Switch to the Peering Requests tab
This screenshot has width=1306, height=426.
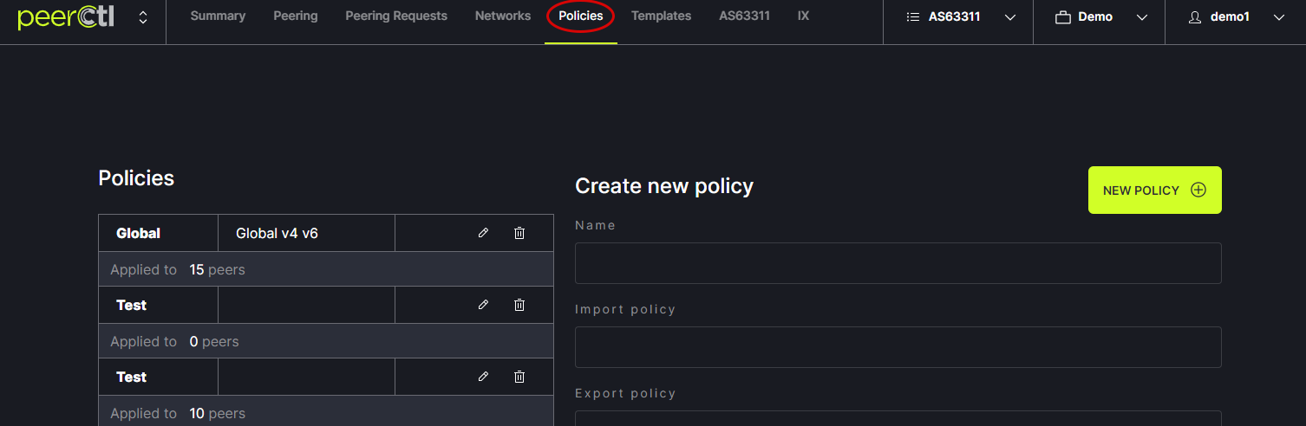[x=396, y=16]
